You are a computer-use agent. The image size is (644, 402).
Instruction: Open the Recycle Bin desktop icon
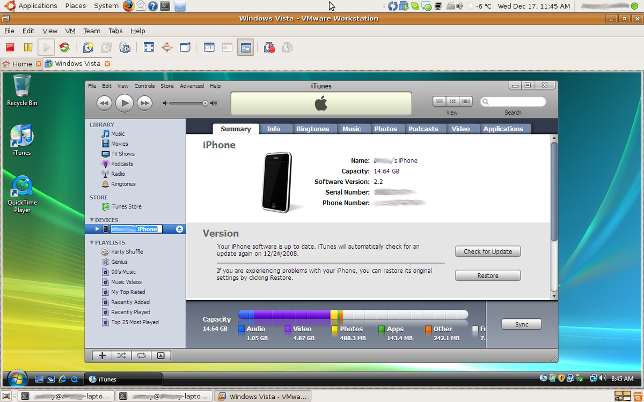(22, 90)
